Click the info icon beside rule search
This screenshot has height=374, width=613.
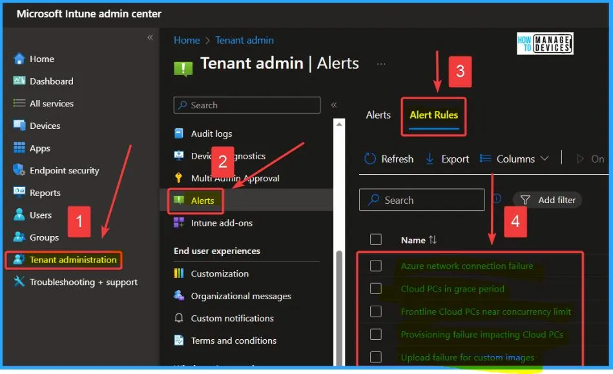coord(497,199)
